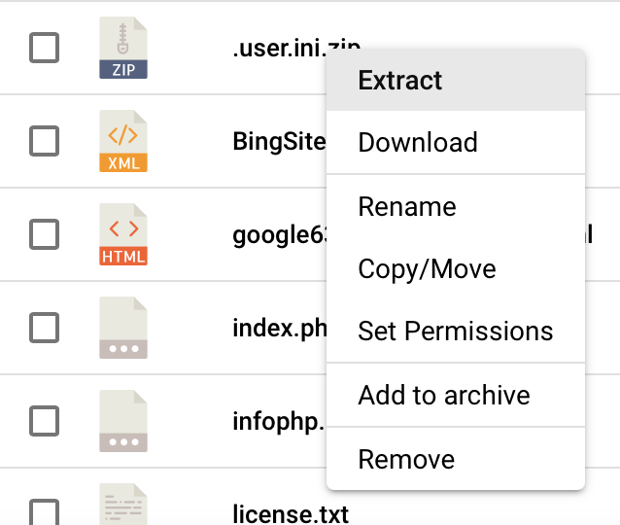This screenshot has height=525, width=620.
Task: Tick the checkbox for .user.ini.zip
Action: coord(45,48)
